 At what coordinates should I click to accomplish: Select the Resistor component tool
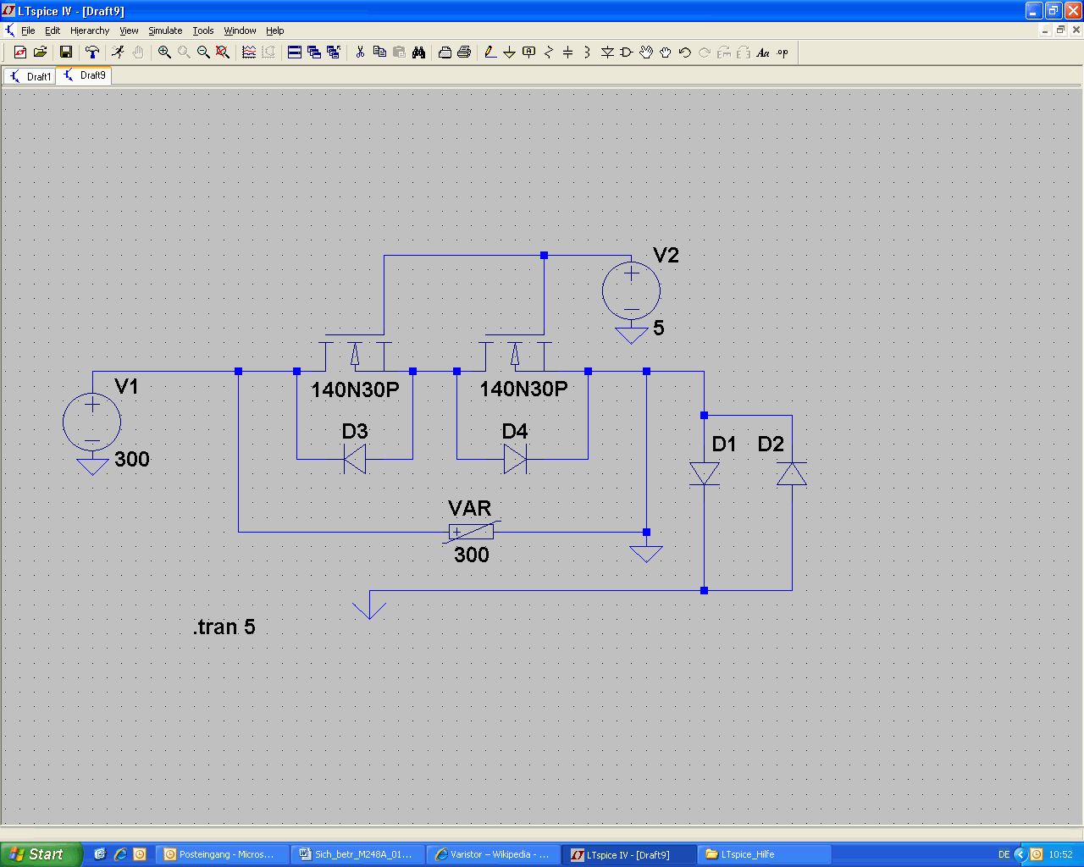click(x=548, y=52)
